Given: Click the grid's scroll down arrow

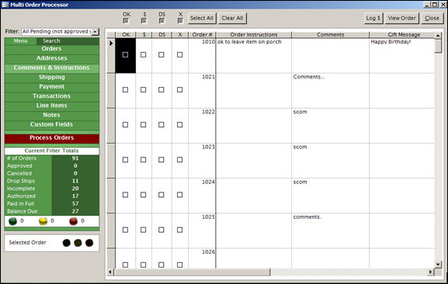Looking at the screenshot, I should click(x=438, y=265).
